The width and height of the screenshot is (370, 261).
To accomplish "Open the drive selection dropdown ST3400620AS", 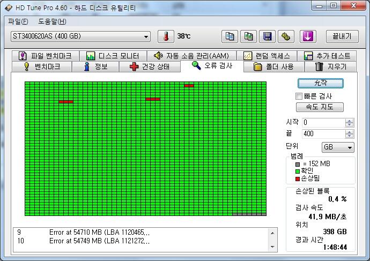I will pyautogui.click(x=80, y=36).
